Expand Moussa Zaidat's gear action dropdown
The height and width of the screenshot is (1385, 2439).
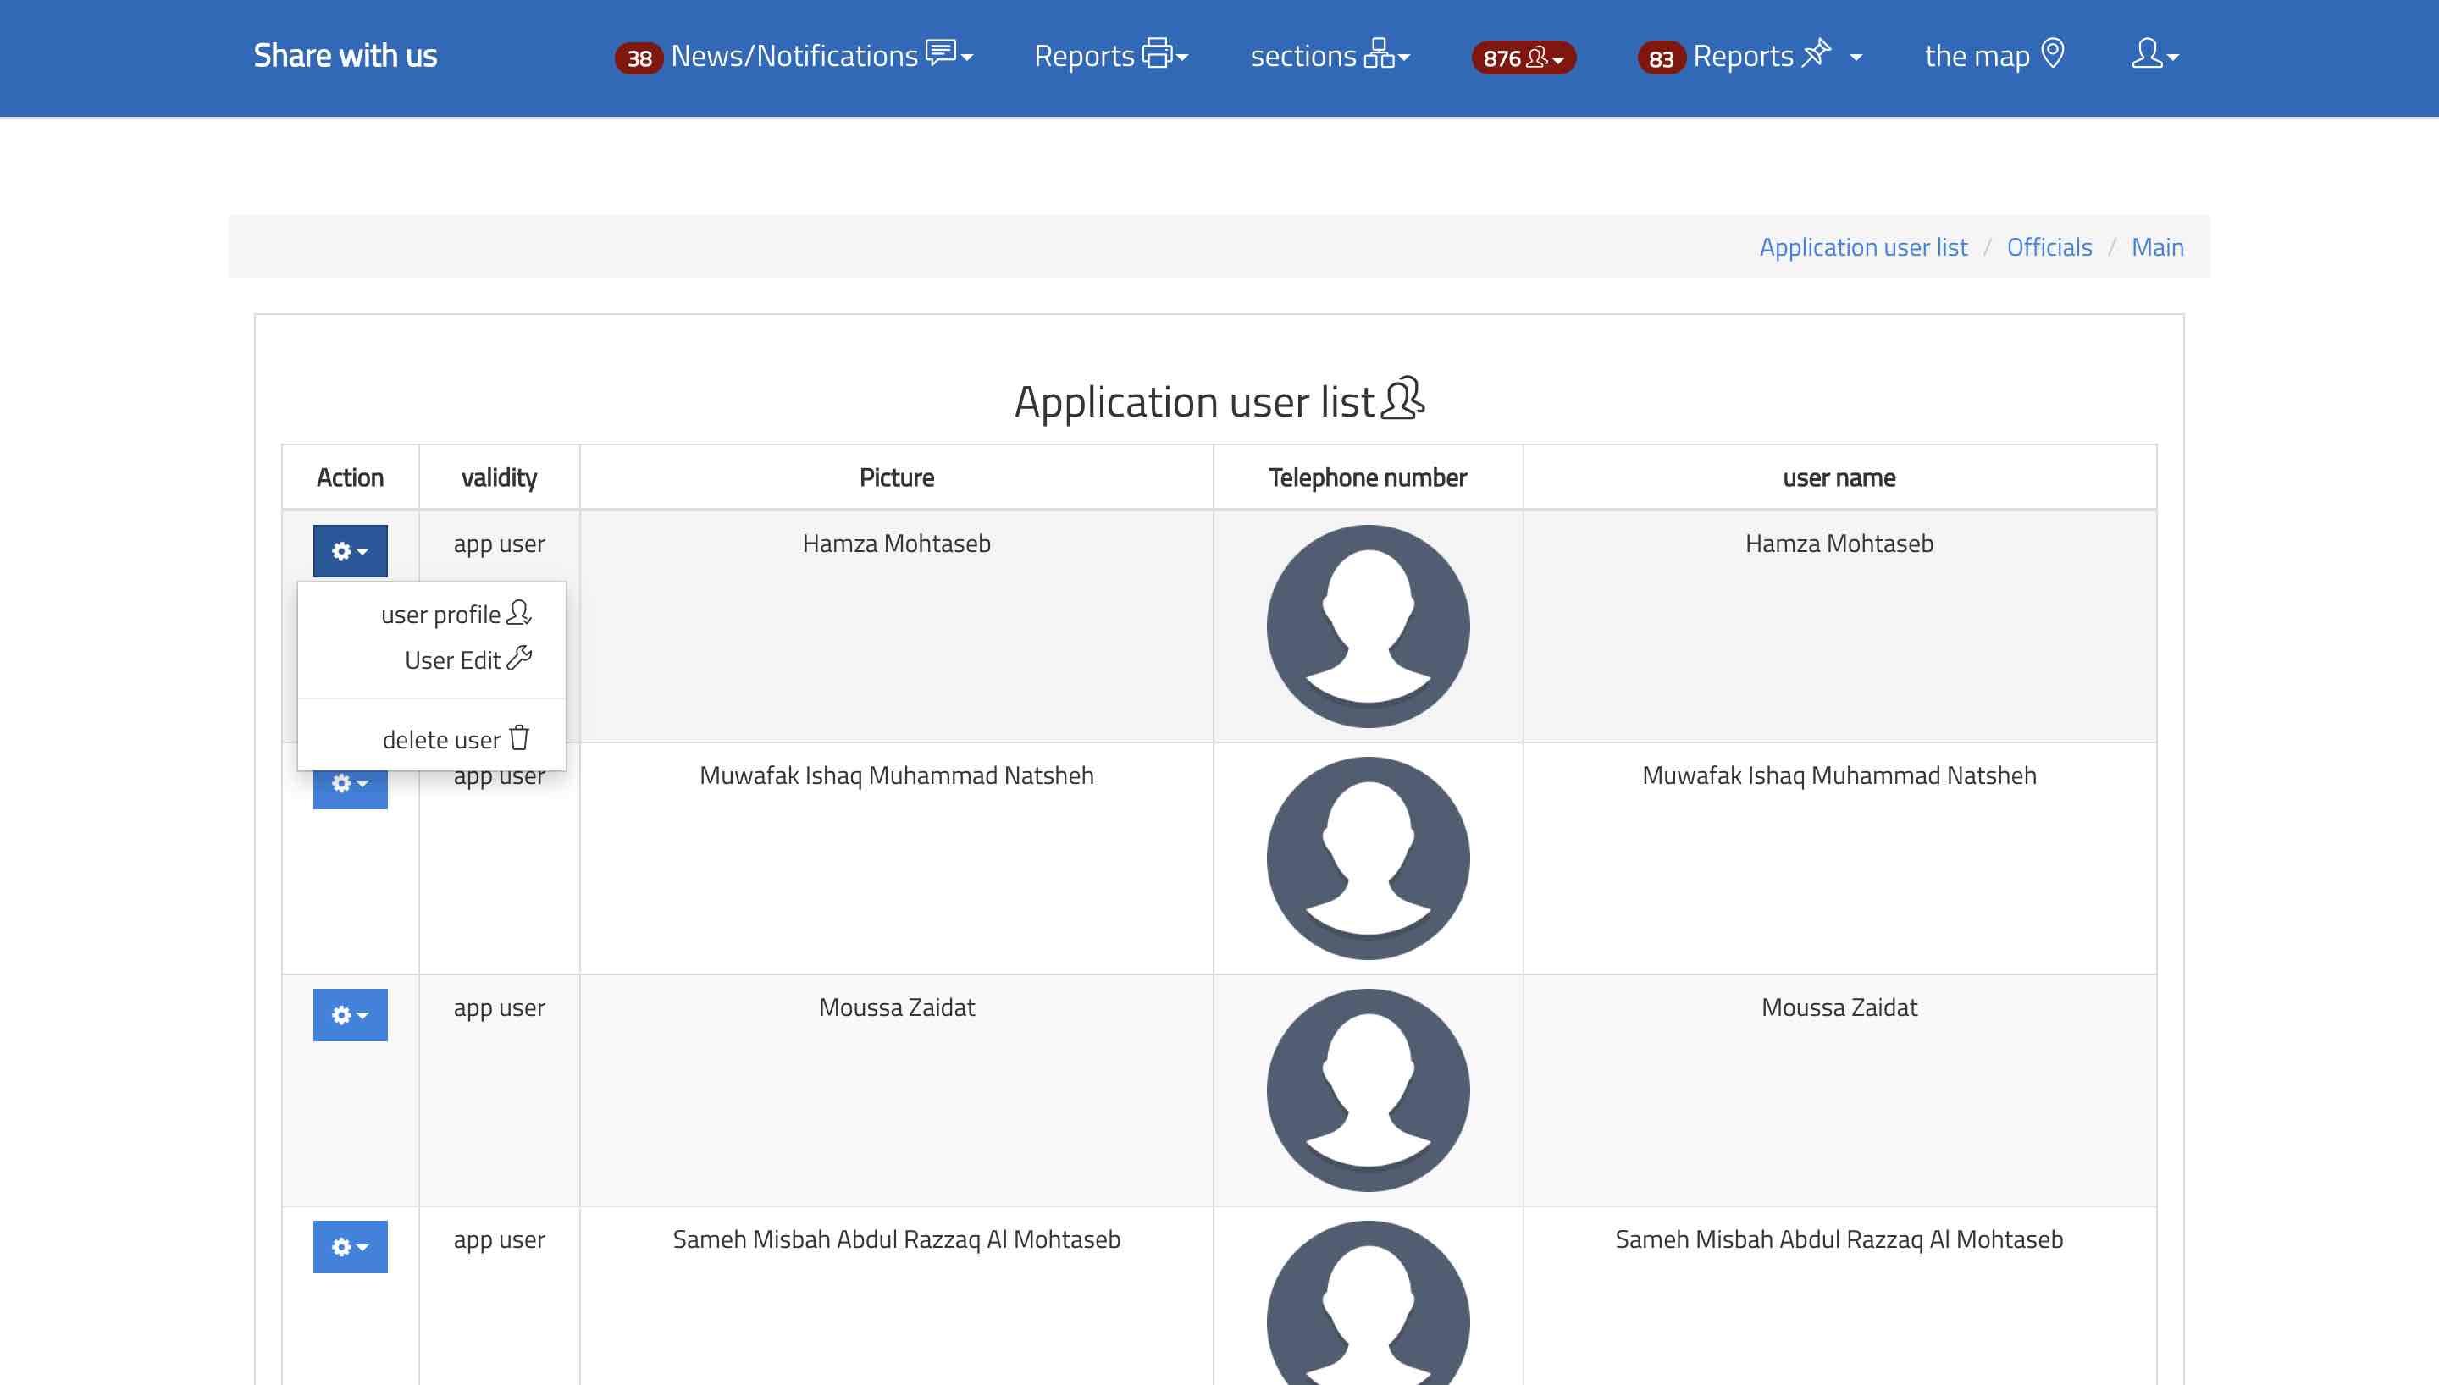350,1015
